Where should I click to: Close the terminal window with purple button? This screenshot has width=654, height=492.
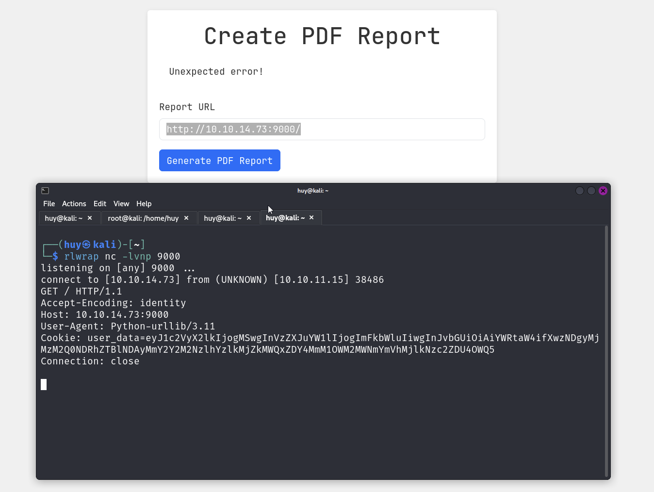click(x=603, y=191)
